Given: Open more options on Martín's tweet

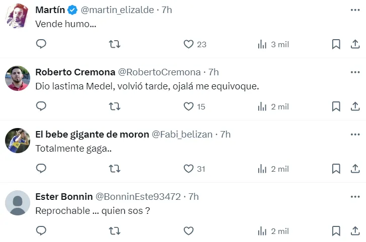Looking at the screenshot, I should point(355,10).
